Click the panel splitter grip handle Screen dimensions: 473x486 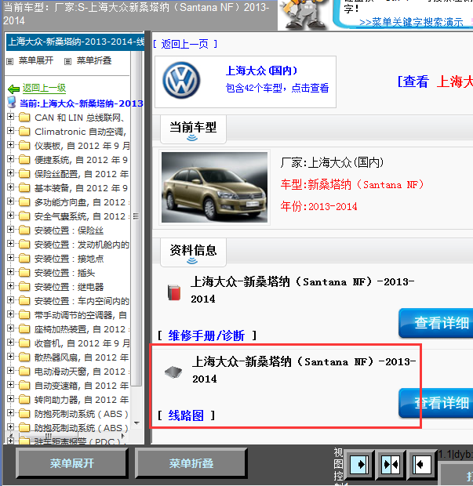(x=136, y=216)
